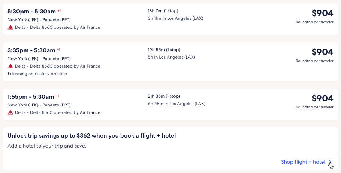Image resolution: width=341 pixels, height=173 pixels.
Task: Select the 1:55pm - 5:30am flight
Action: 31,97
